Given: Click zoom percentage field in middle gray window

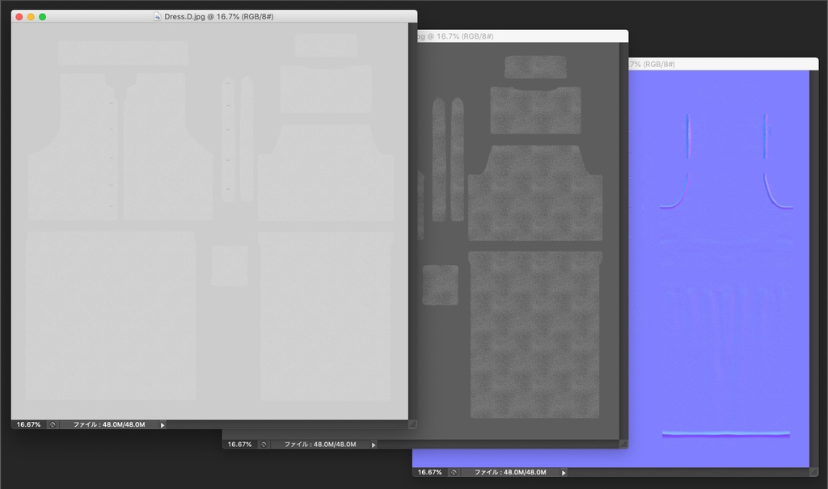Looking at the screenshot, I should (239, 444).
